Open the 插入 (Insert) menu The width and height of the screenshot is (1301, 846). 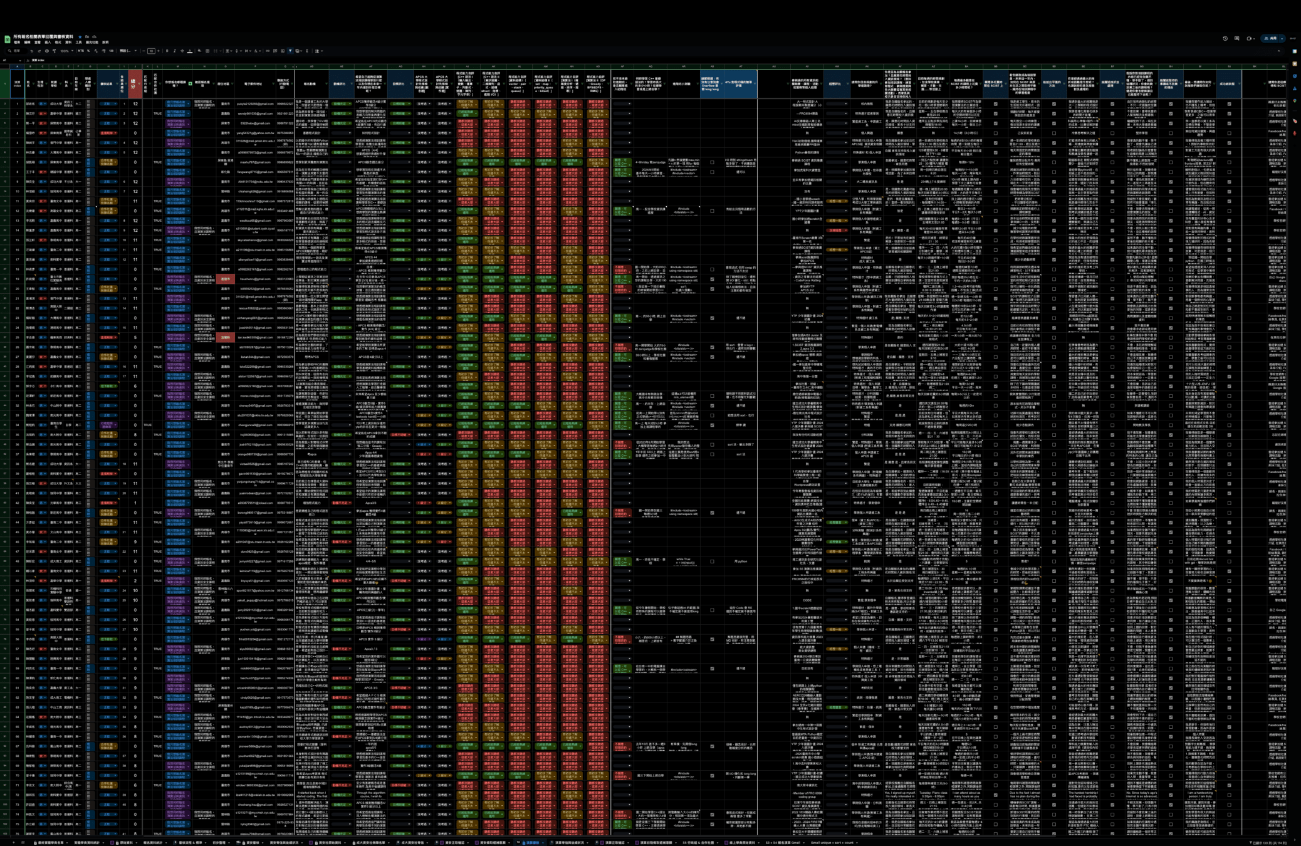pos(48,43)
